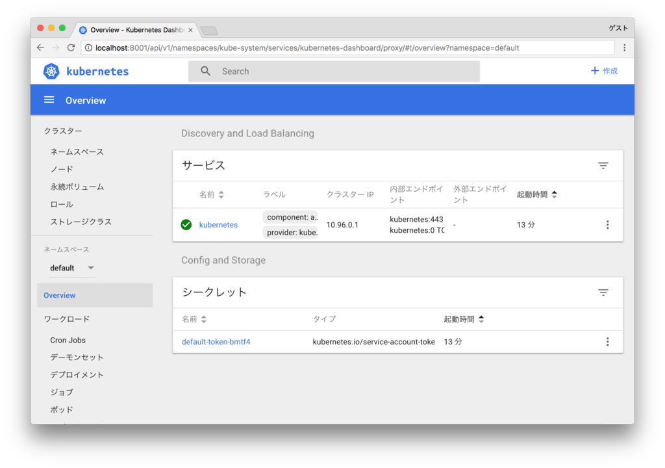Open ネームスペース under クラスター

tap(77, 151)
